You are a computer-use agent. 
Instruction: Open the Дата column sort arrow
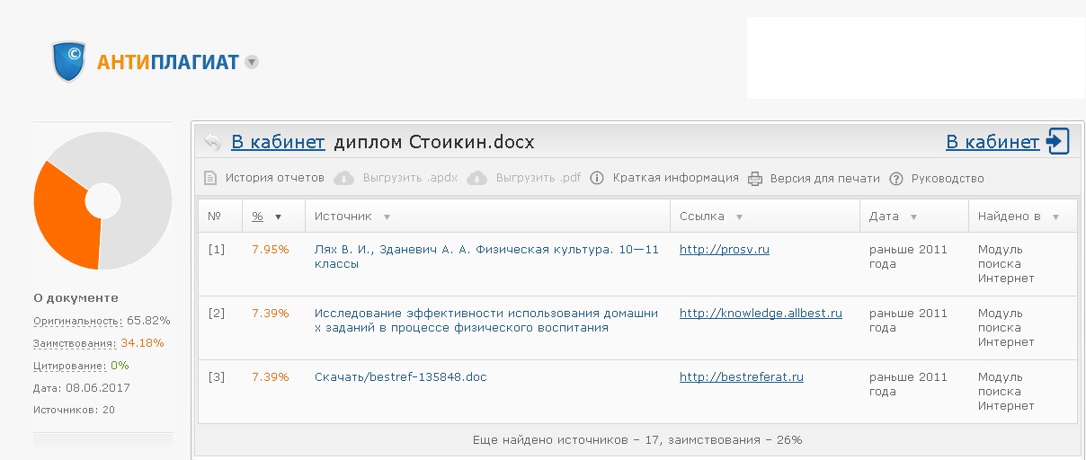(x=913, y=217)
